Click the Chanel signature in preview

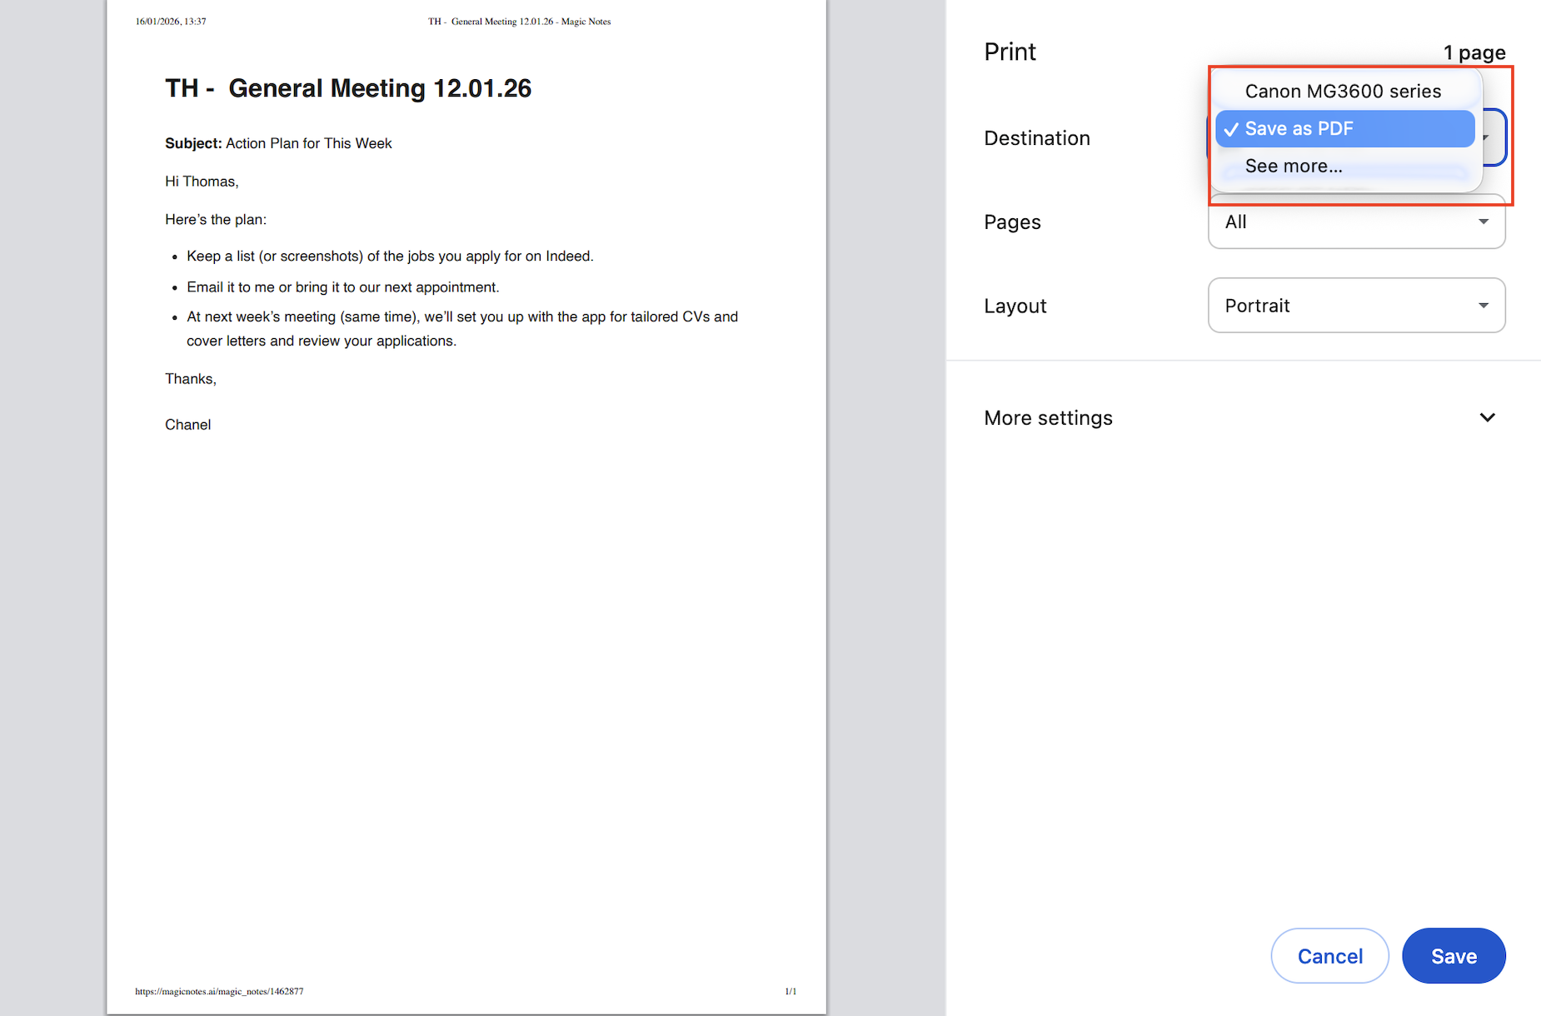point(188,425)
